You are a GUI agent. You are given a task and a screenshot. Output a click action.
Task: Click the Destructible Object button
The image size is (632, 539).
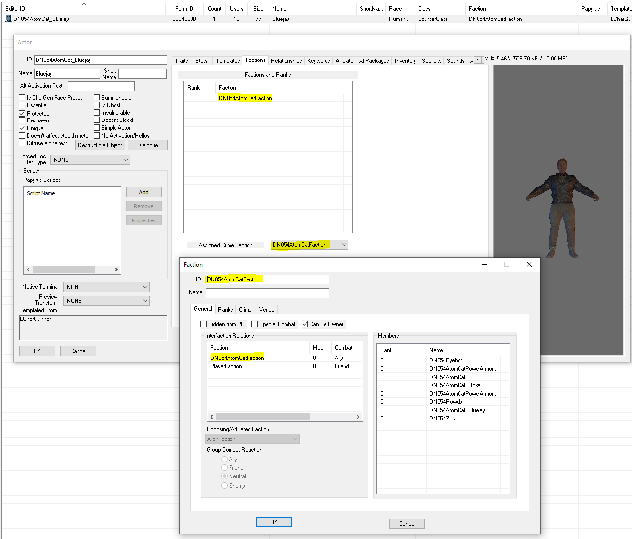point(100,145)
